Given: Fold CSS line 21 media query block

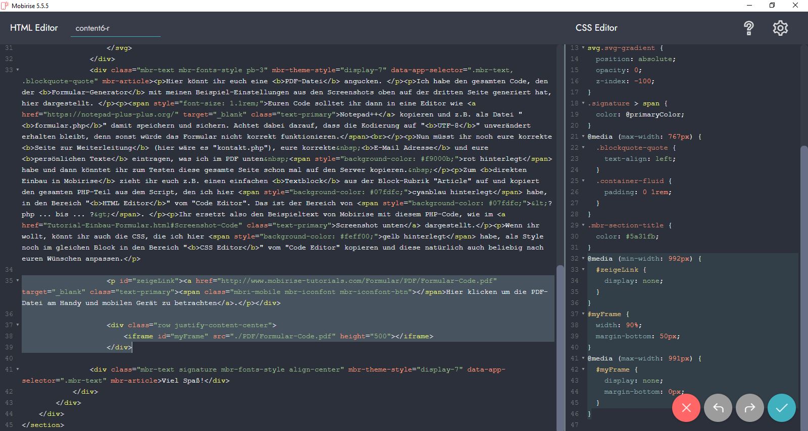Looking at the screenshot, I should click(x=583, y=137).
